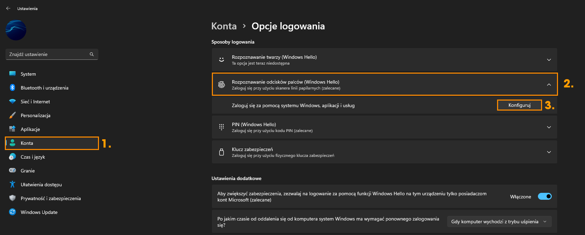The image size is (585, 235).
Task: Click Klucz zabezpieczeń title text
Action: 252,149
